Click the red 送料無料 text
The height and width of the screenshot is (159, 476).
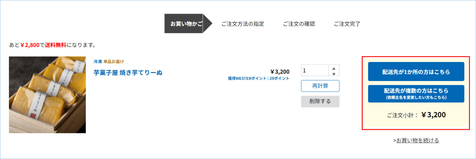click(x=55, y=45)
